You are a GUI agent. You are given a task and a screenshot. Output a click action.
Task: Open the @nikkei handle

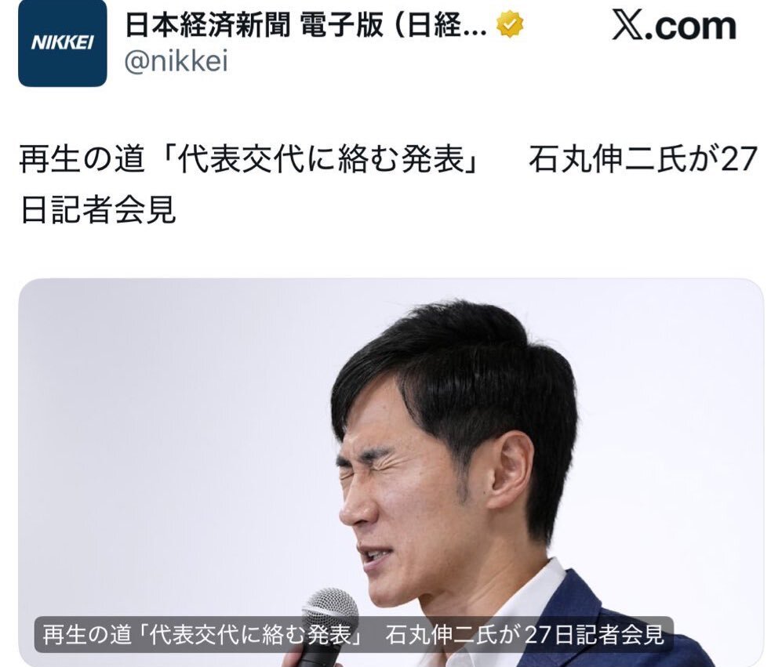click(x=176, y=62)
